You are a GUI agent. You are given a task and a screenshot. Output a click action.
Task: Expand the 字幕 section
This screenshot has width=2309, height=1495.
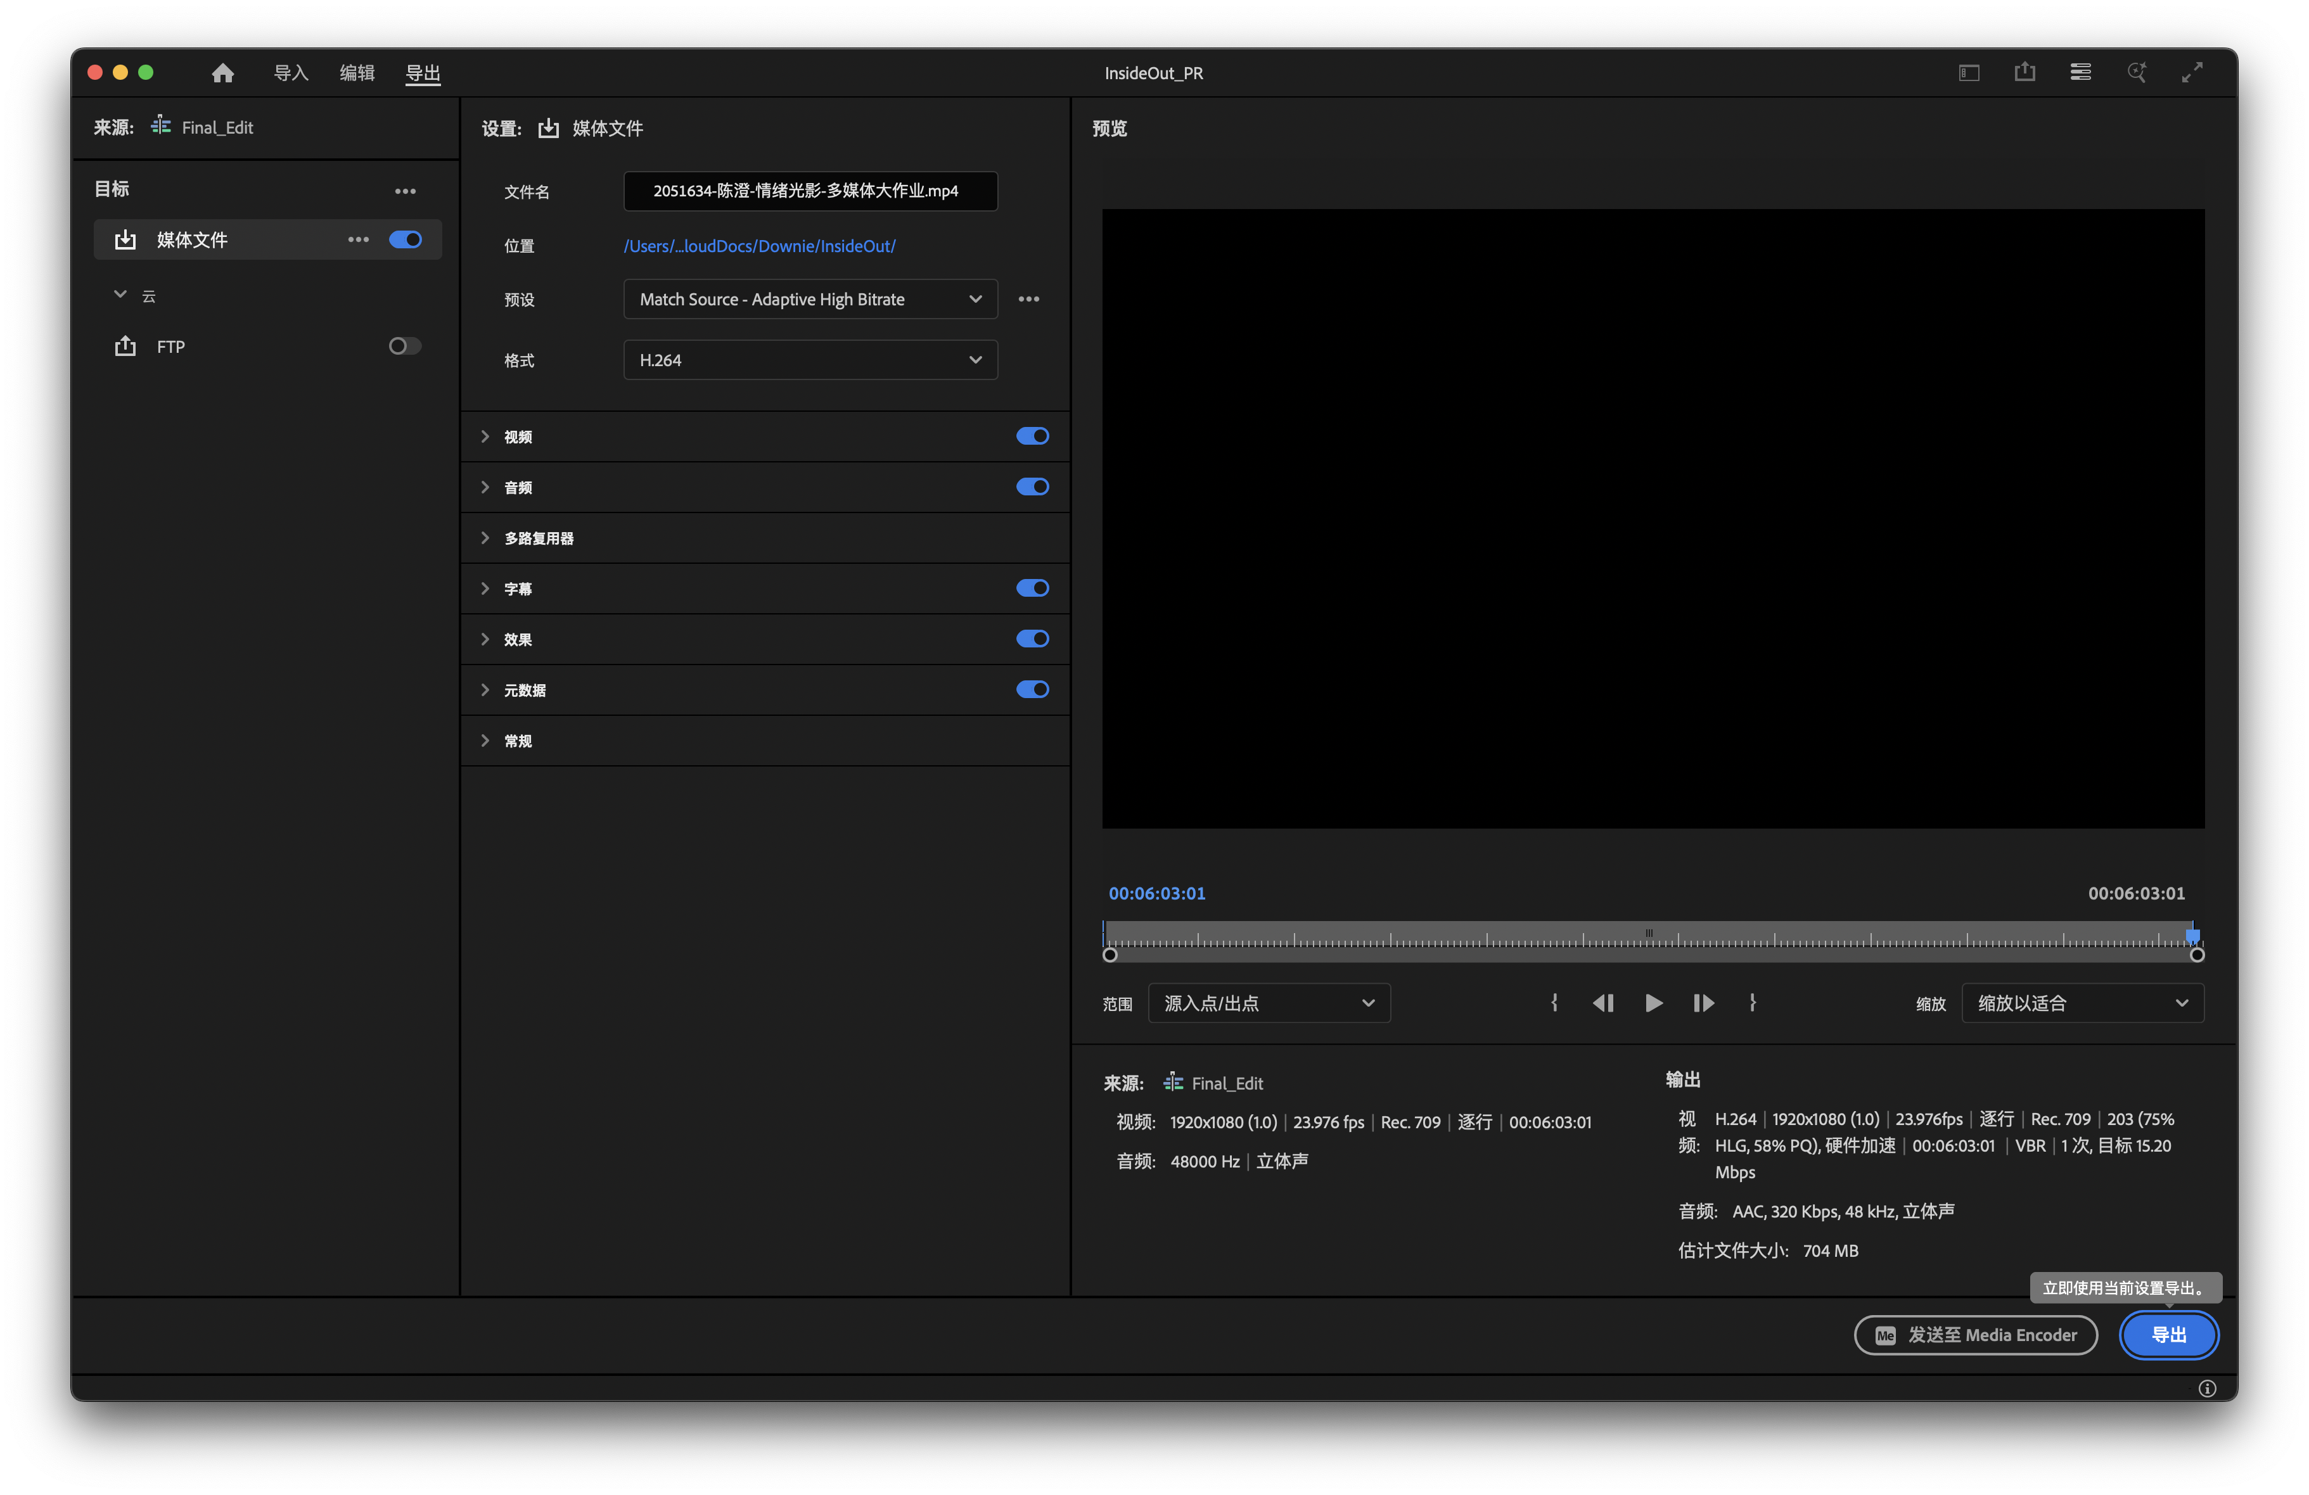point(485,588)
